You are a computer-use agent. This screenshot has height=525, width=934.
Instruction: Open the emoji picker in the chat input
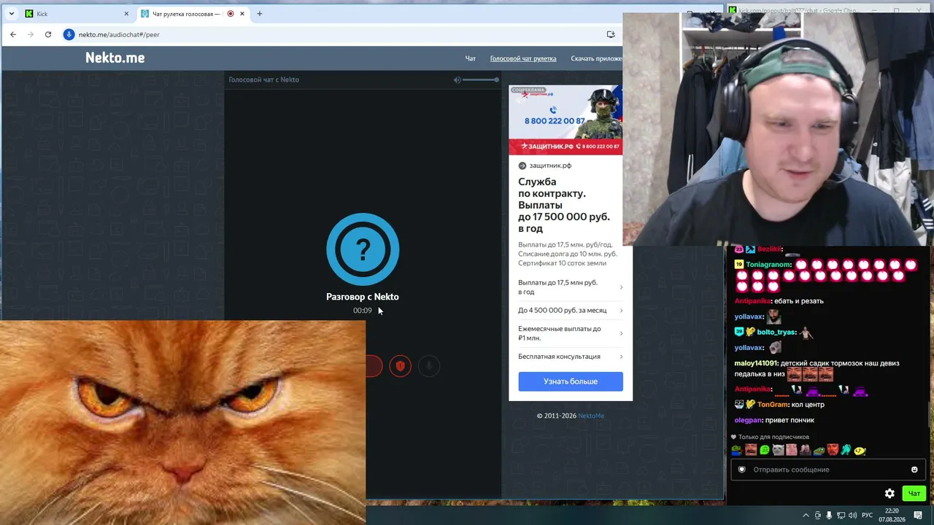[x=914, y=470]
